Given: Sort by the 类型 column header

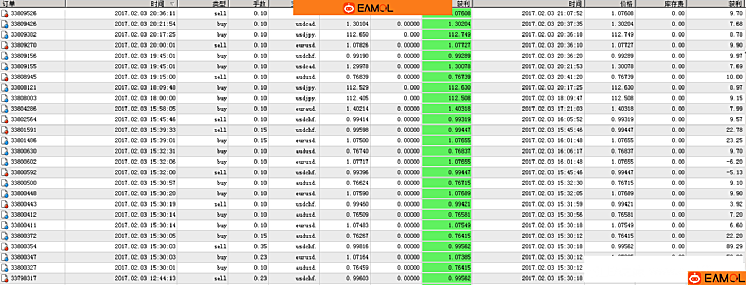Looking at the screenshot, I should [x=219, y=4].
